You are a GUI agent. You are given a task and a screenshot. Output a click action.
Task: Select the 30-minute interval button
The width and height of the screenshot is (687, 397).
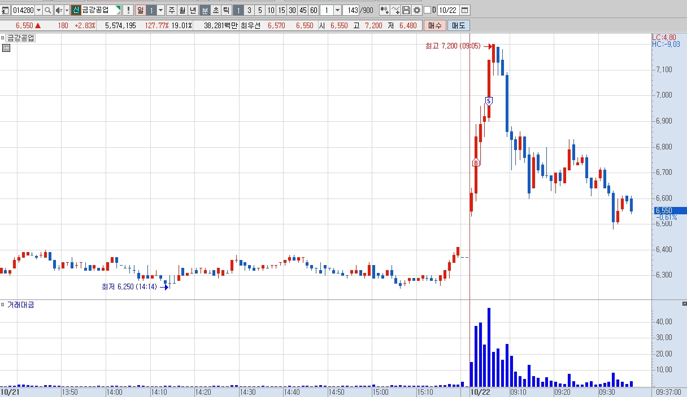[x=292, y=10]
